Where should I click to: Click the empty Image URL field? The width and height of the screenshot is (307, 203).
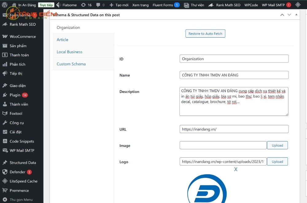(x=223, y=145)
